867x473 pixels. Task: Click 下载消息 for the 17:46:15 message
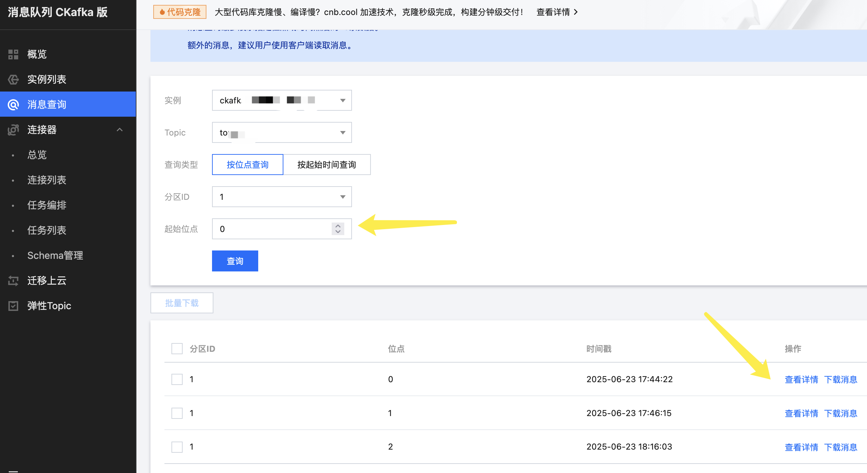point(841,413)
